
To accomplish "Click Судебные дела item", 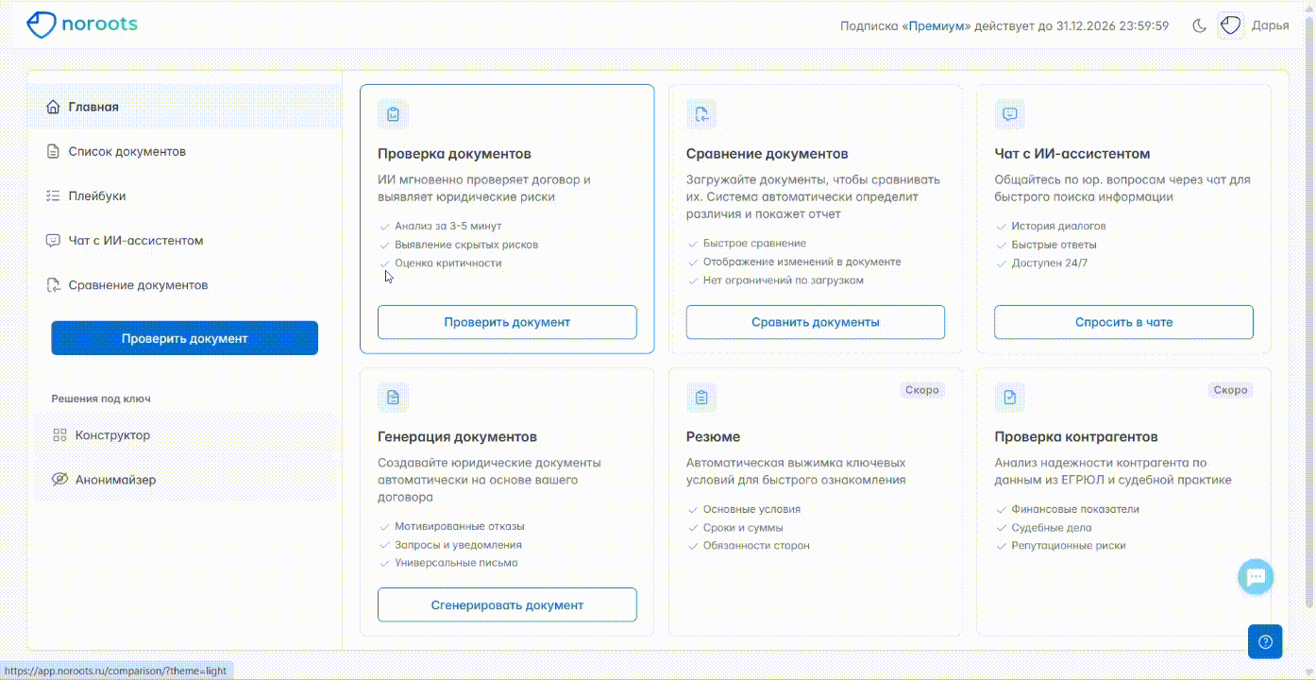I will pos(1052,528).
